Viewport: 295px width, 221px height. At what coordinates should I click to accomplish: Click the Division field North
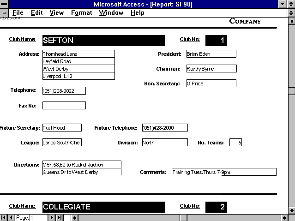tap(165, 143)
